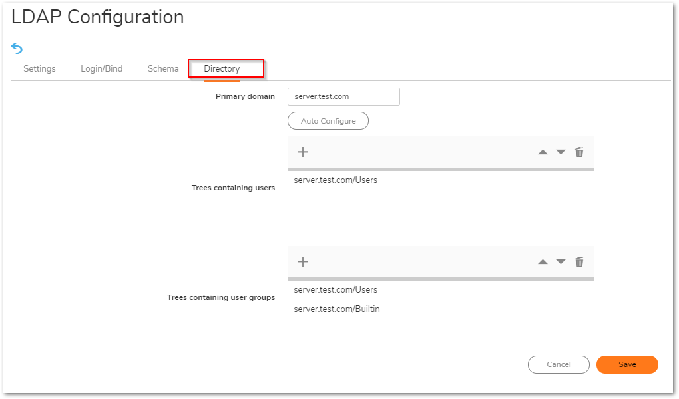Click the blue back arrow icon

click(17, 48)
